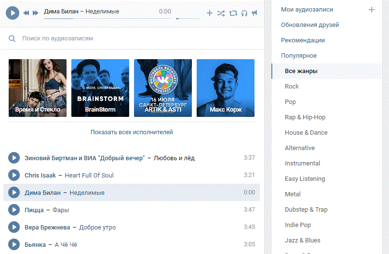This screenshot has width=389, height=254.
Task: Open Мои аудиозаписи section
Action: (307, 10)
